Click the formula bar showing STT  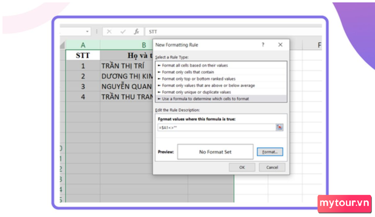pos(233,32)
